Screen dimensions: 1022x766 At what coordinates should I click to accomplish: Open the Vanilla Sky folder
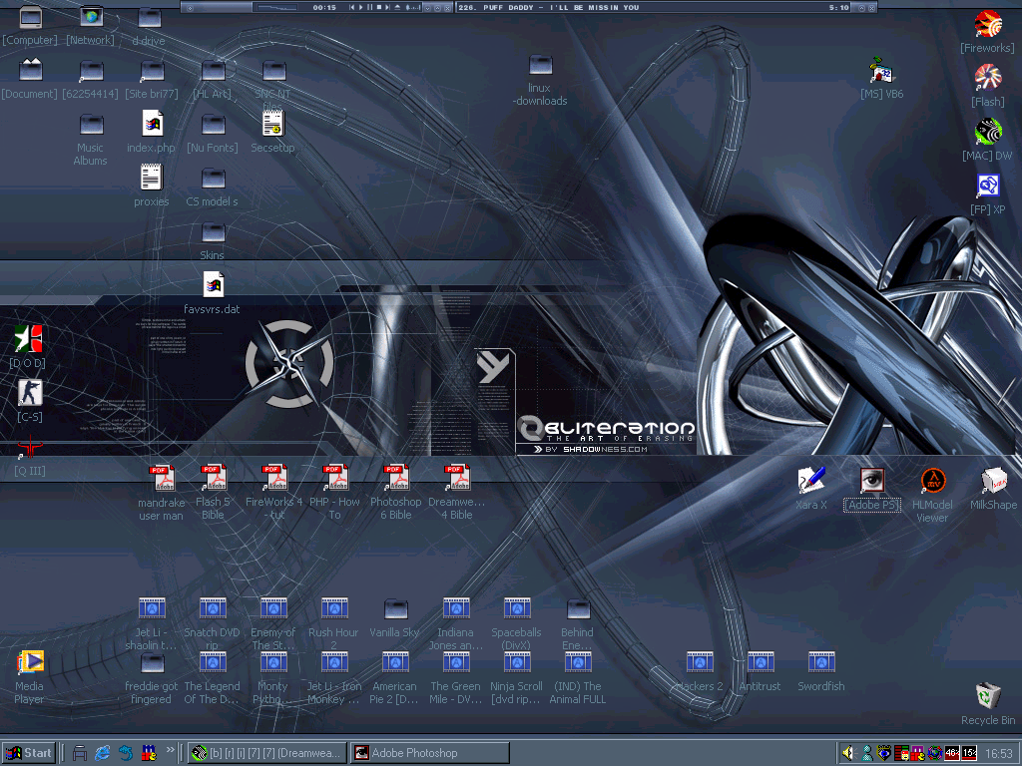point(395,617)
